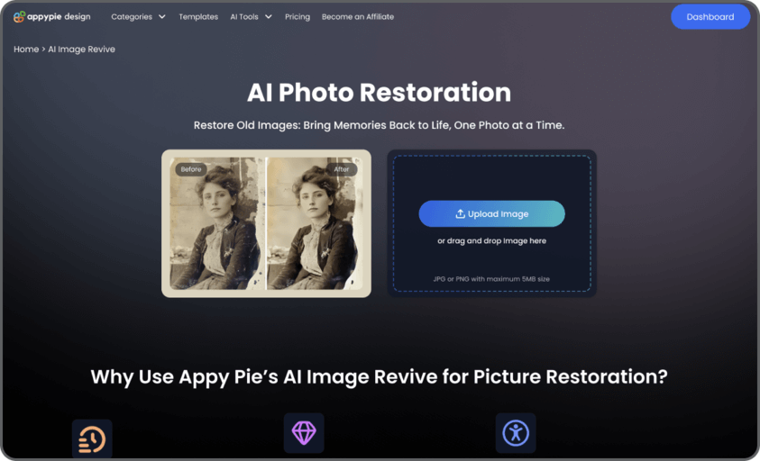Click the Before label badge

click(x=191, y=169)
